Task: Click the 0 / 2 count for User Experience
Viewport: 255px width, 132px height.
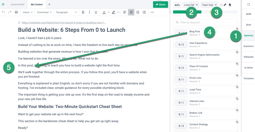Action: (x=181, y=44)
